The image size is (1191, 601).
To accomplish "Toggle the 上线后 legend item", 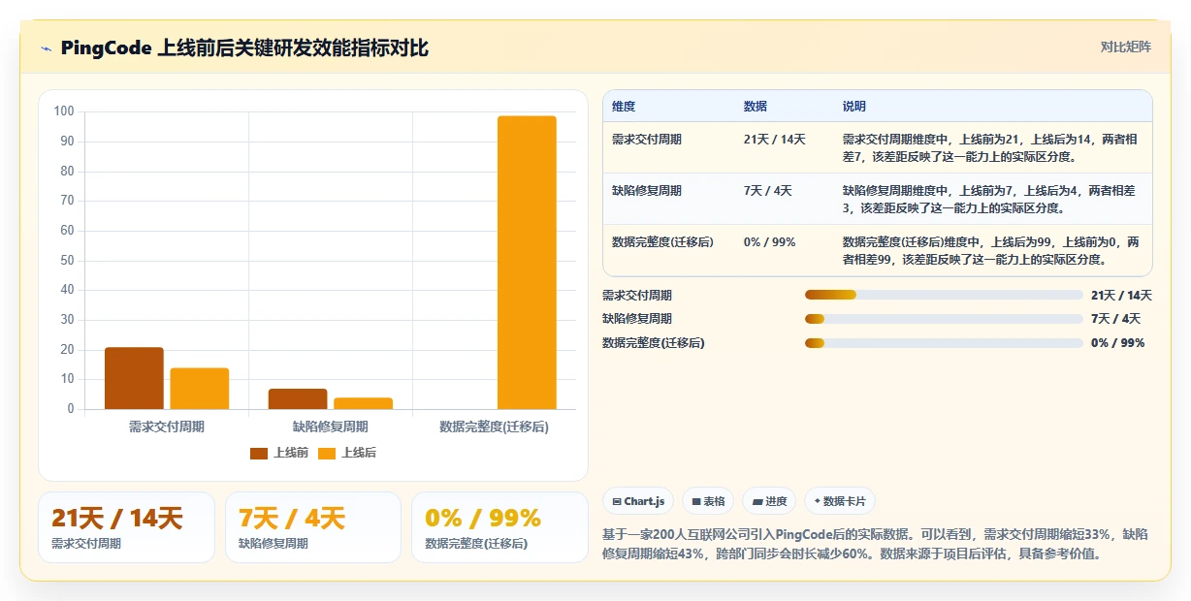I will pyautogui.click(x=347, y=453).
